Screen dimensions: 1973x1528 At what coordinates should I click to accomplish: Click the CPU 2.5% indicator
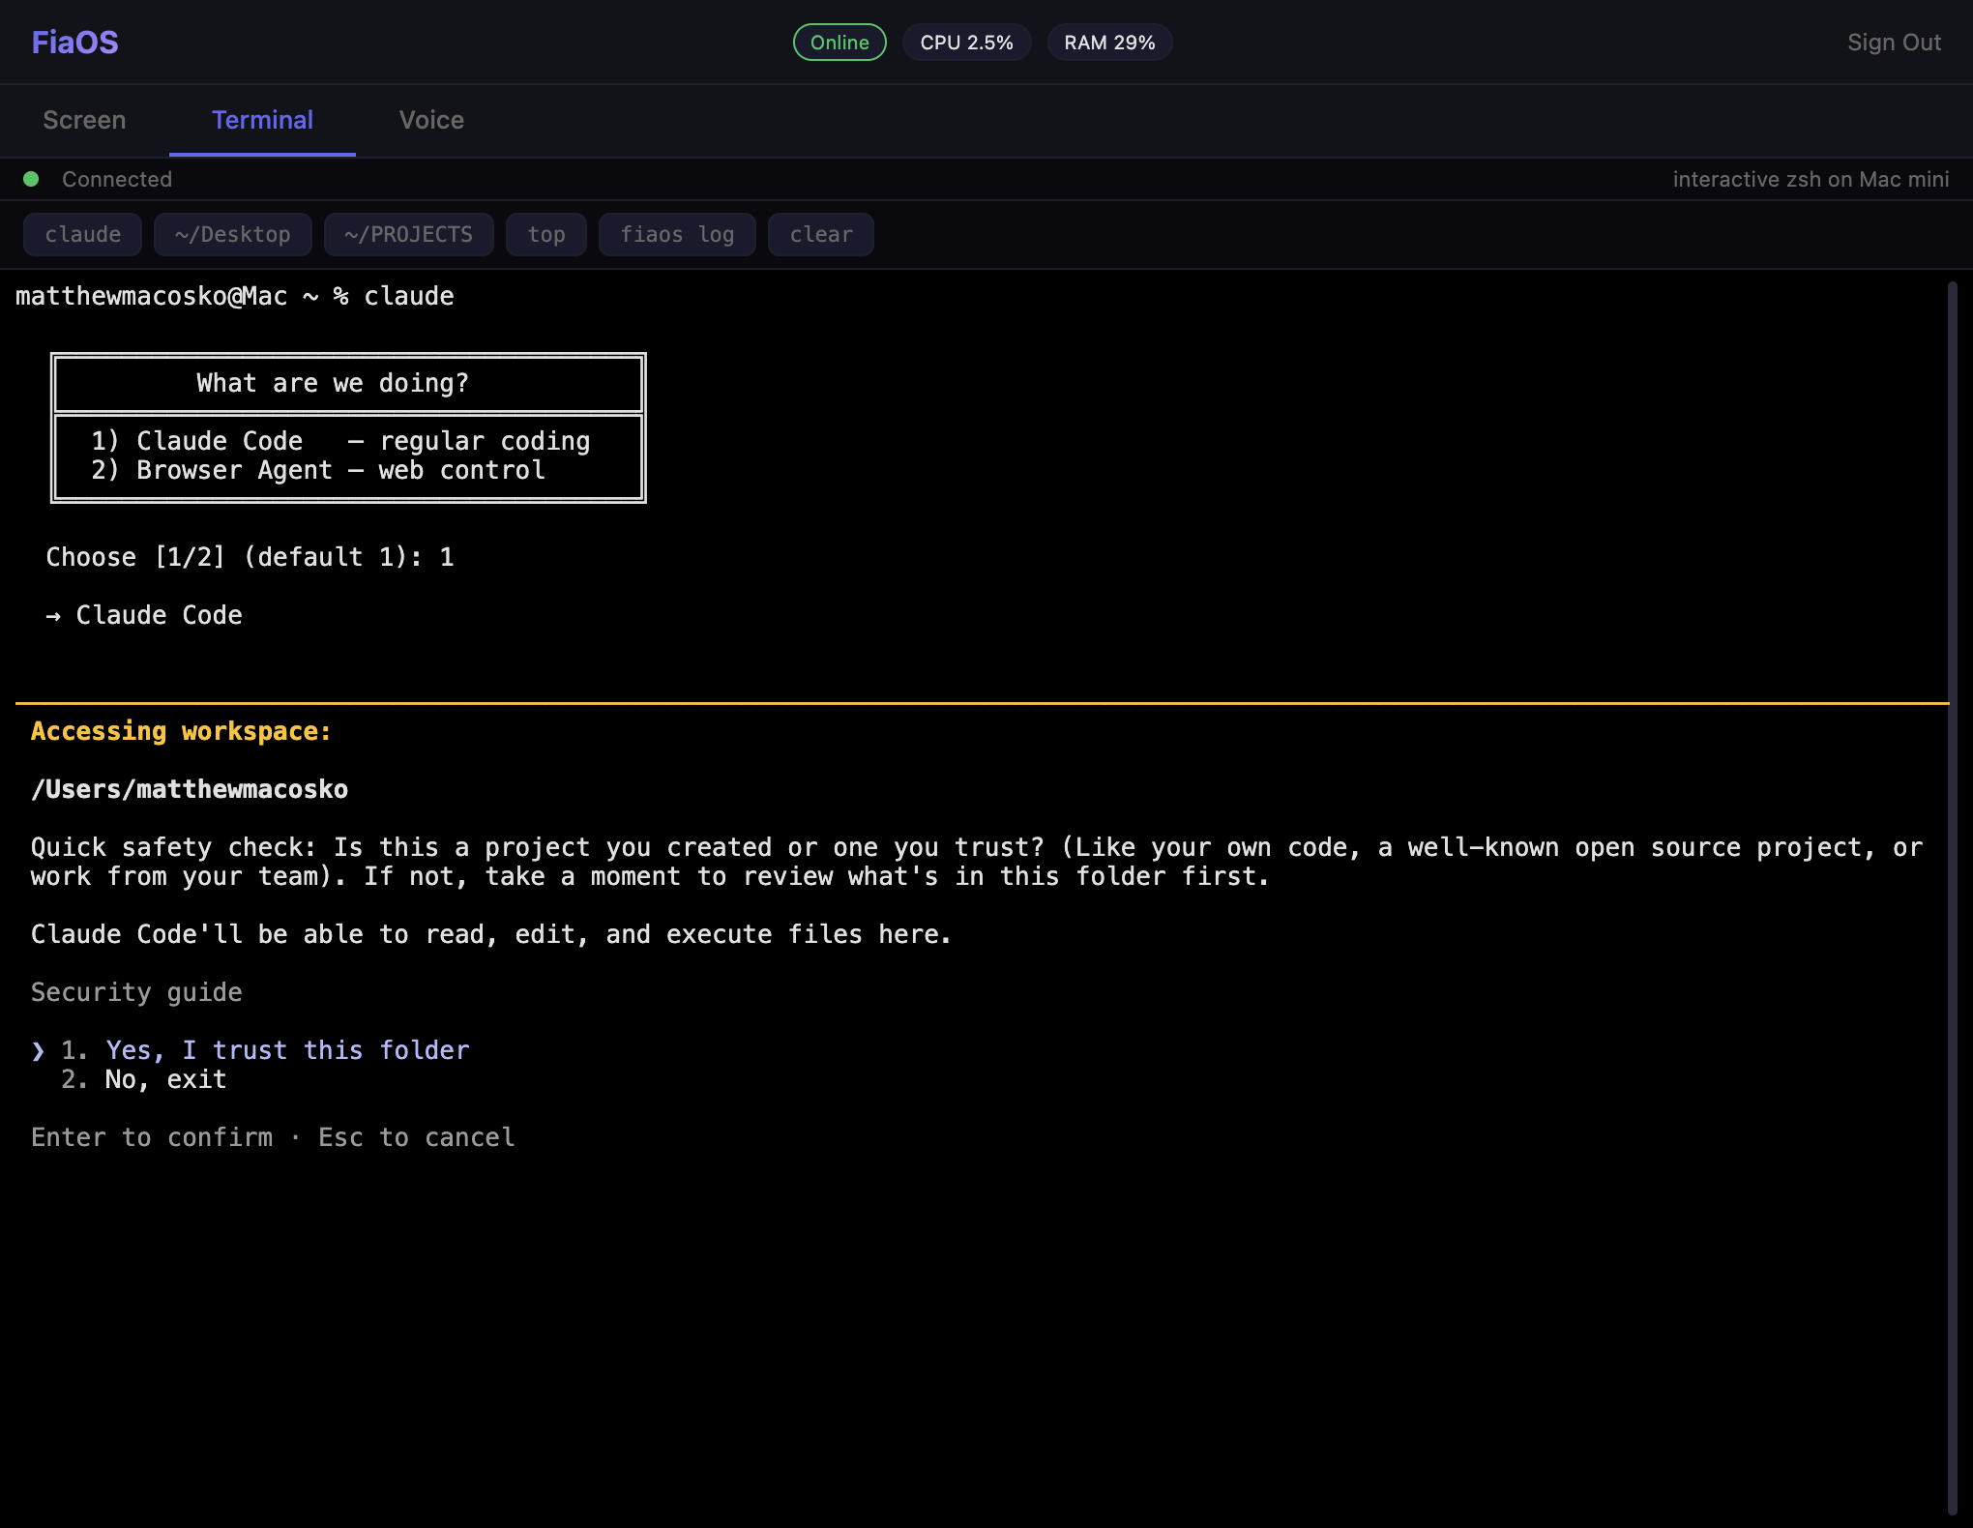point(966,43)
